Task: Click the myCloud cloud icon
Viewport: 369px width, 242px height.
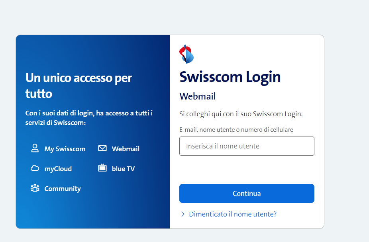Action: (35, 168)
